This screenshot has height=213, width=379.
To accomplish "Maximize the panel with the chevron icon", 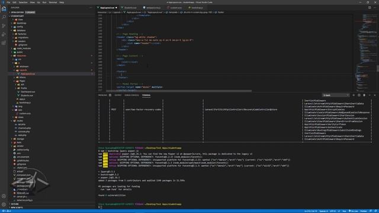I will (x=370, y=95).
